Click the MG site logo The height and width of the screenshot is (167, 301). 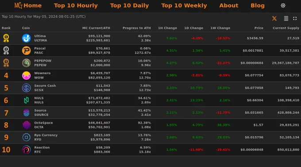pyautogui.click(x=18, y=6)
